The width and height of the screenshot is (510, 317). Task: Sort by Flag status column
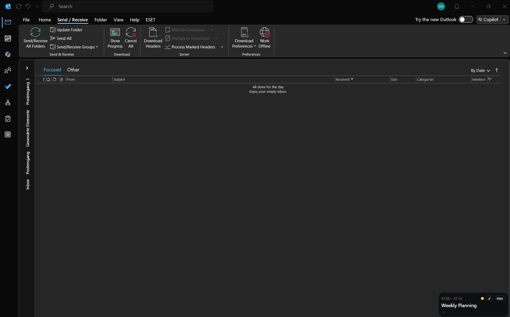490,79
